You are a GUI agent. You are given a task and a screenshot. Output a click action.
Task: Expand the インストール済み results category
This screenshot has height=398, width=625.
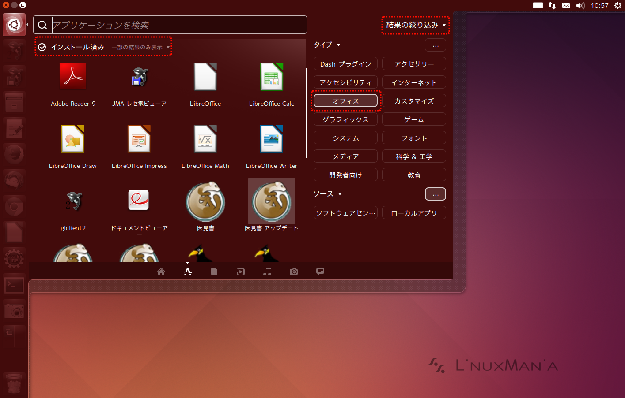pyautogui.click(x=103, y=47)
